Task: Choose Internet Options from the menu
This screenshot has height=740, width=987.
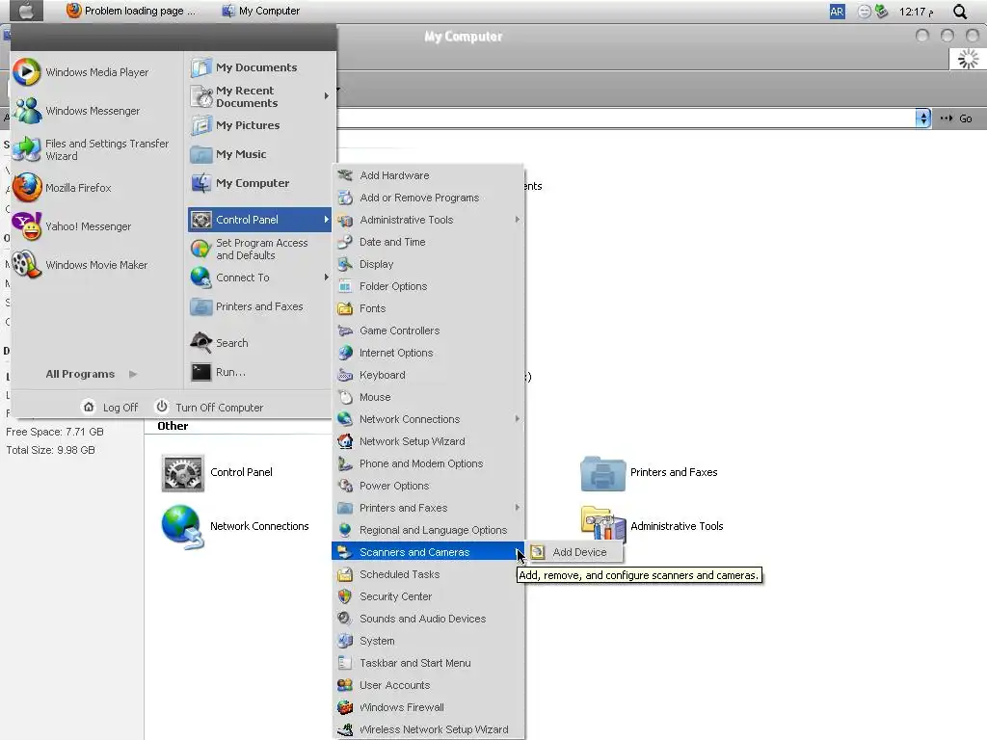Action: point(429,353)
